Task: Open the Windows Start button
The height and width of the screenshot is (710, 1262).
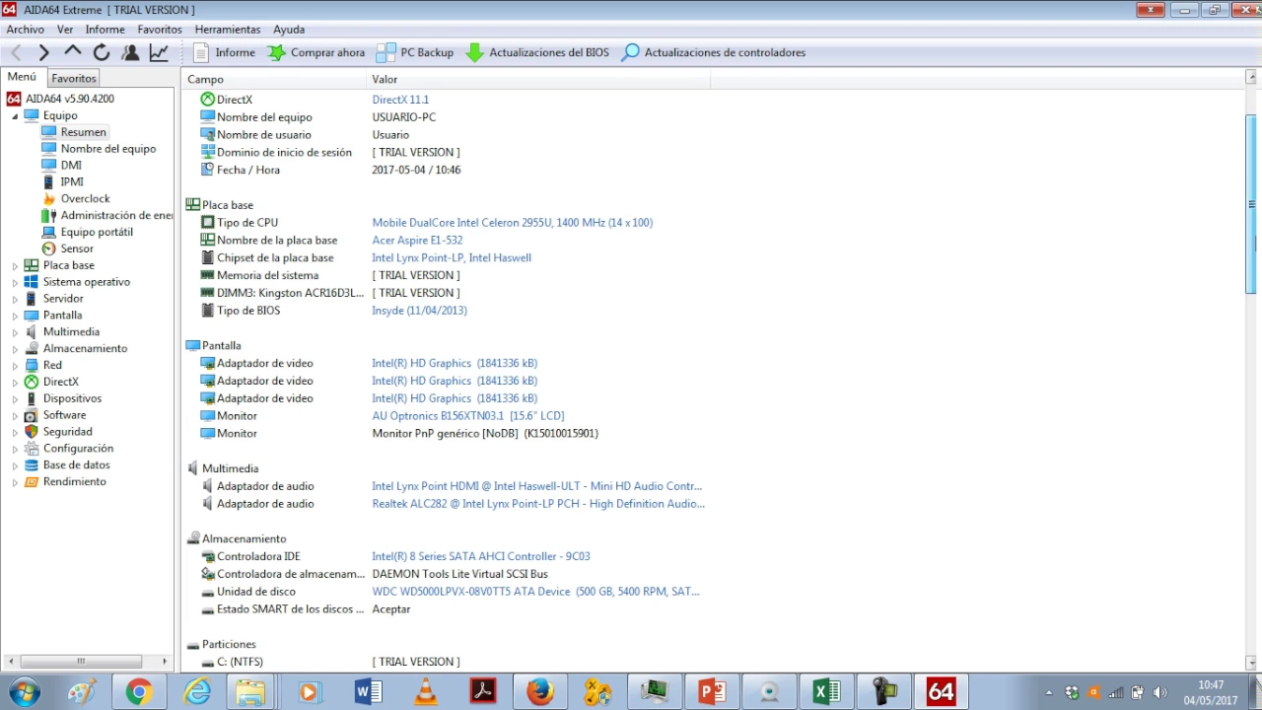Action: [24, 692]
